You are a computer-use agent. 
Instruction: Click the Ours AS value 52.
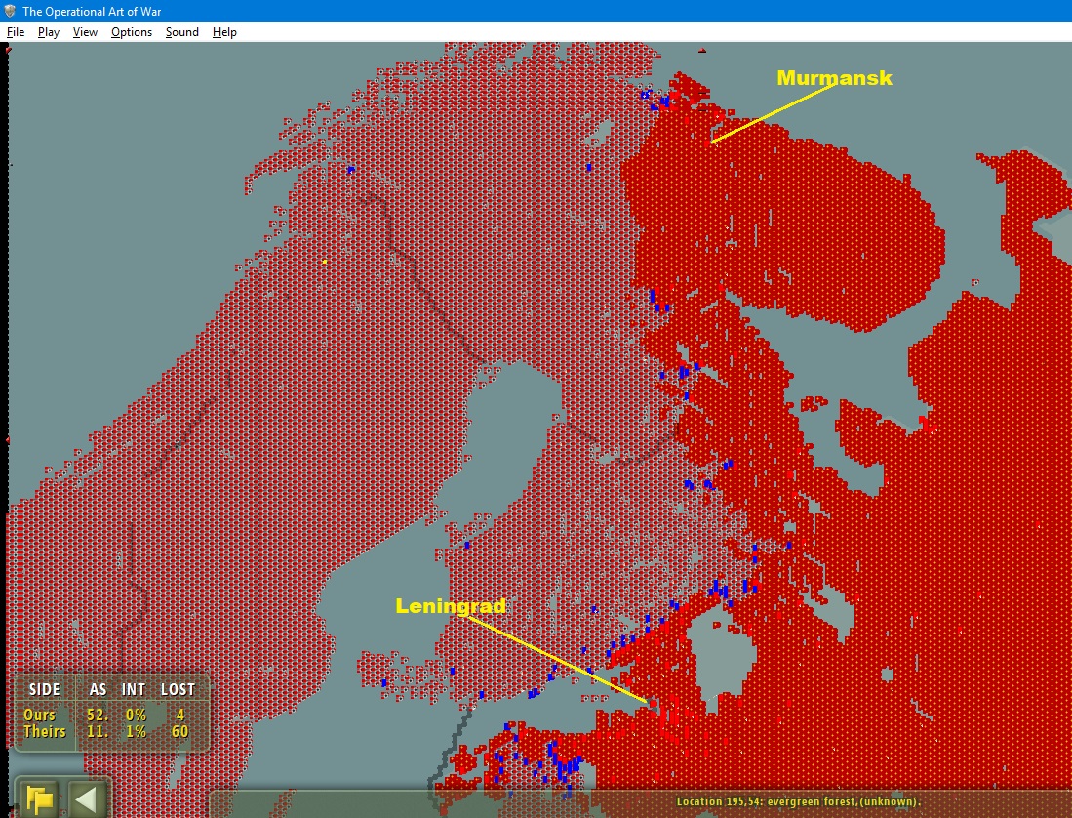click(x=98, y=715)
